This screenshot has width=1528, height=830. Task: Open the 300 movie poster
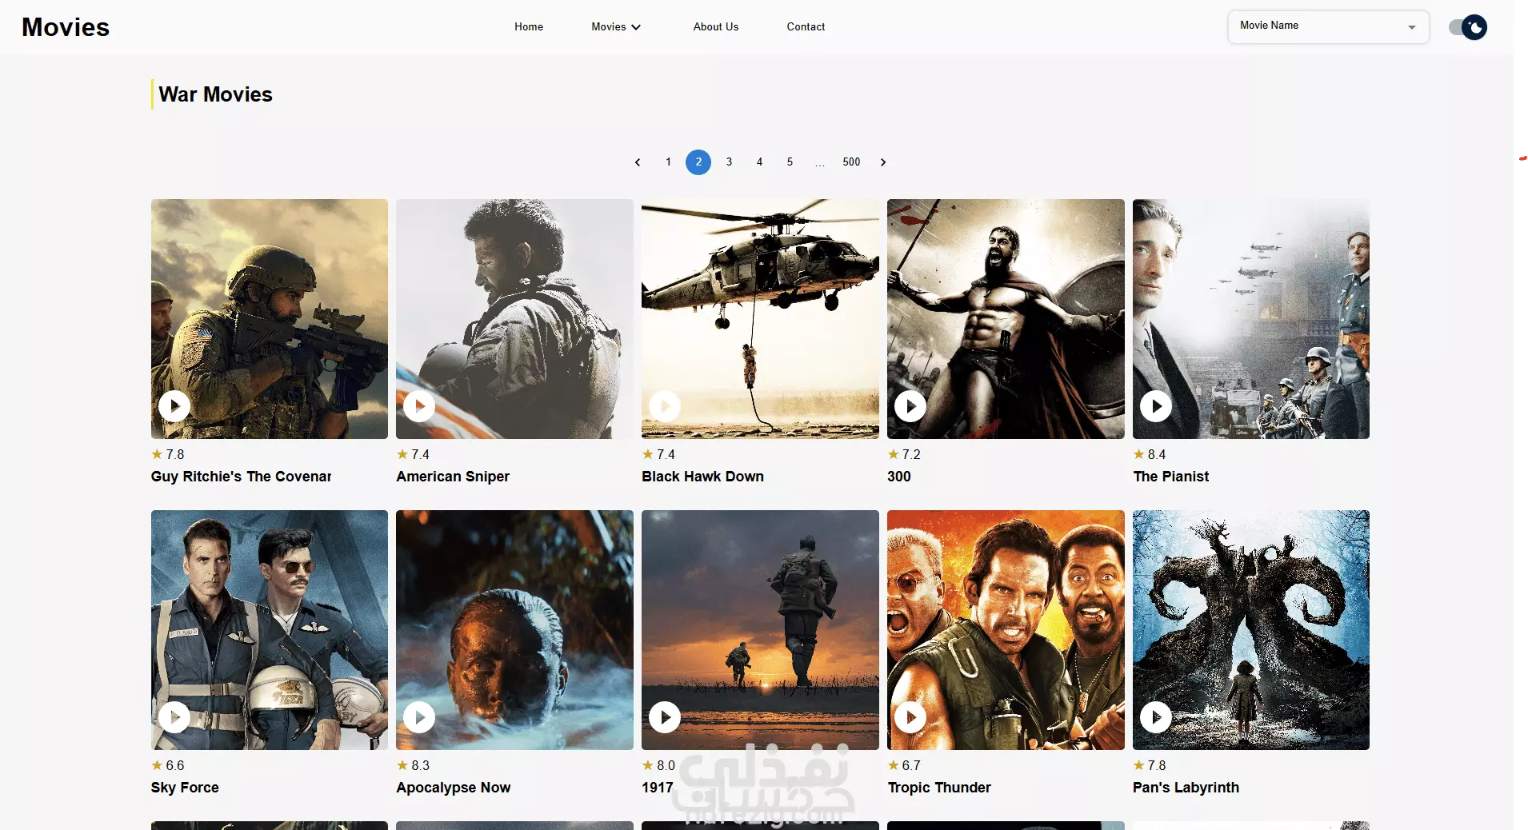point(1006,319)
